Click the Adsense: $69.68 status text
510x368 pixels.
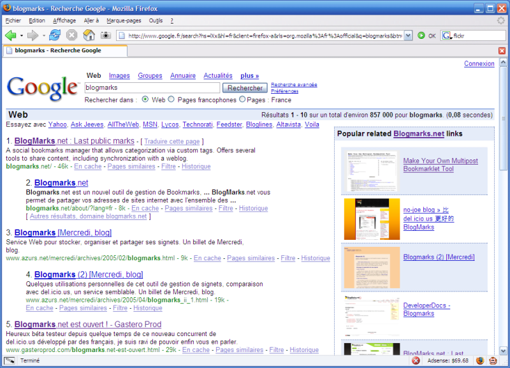448,360
